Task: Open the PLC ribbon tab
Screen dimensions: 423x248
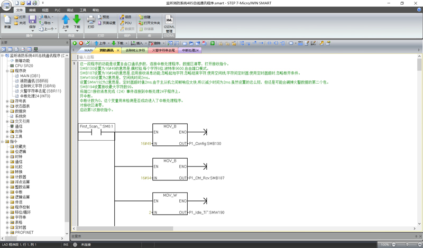Action: [x=58, y=10]
